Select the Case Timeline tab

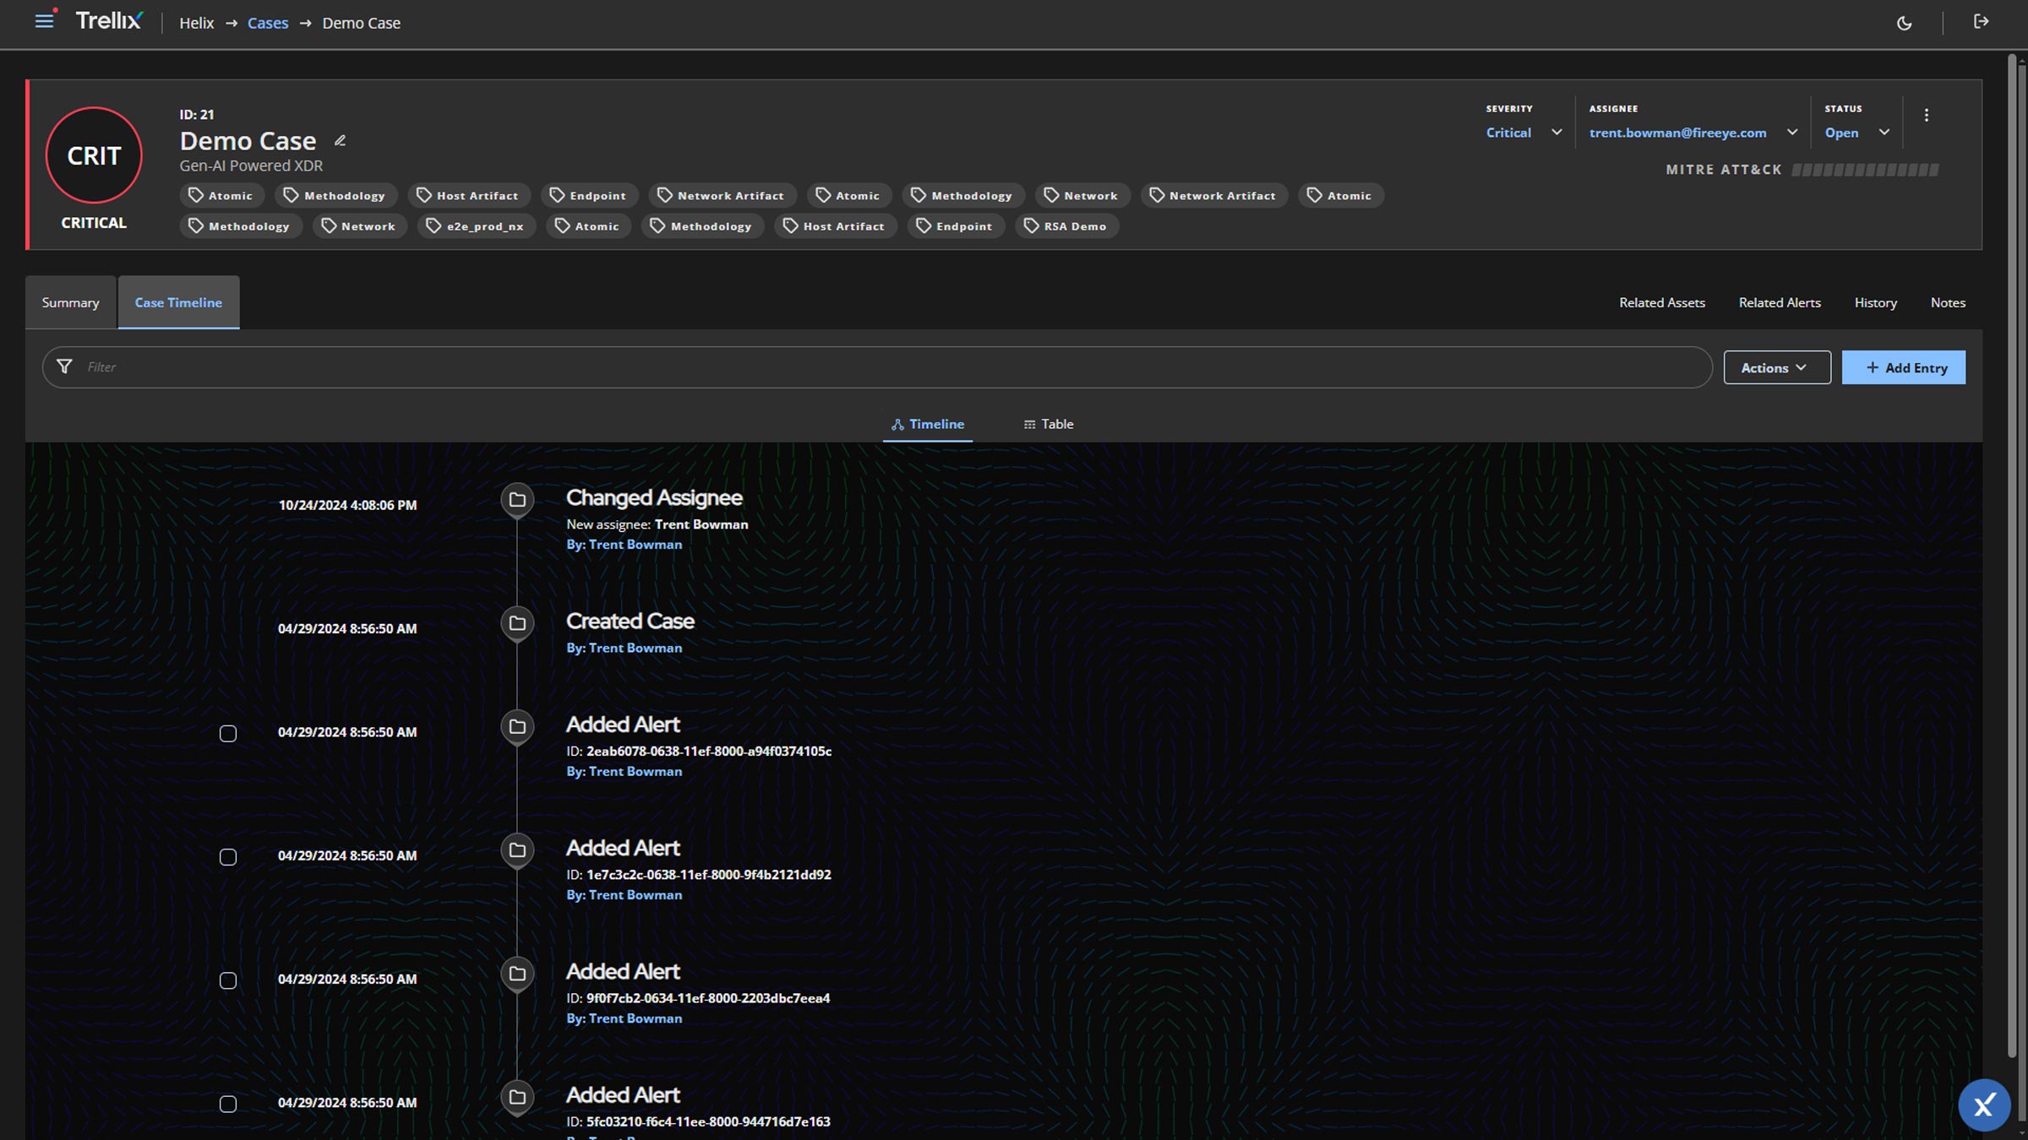178,302
